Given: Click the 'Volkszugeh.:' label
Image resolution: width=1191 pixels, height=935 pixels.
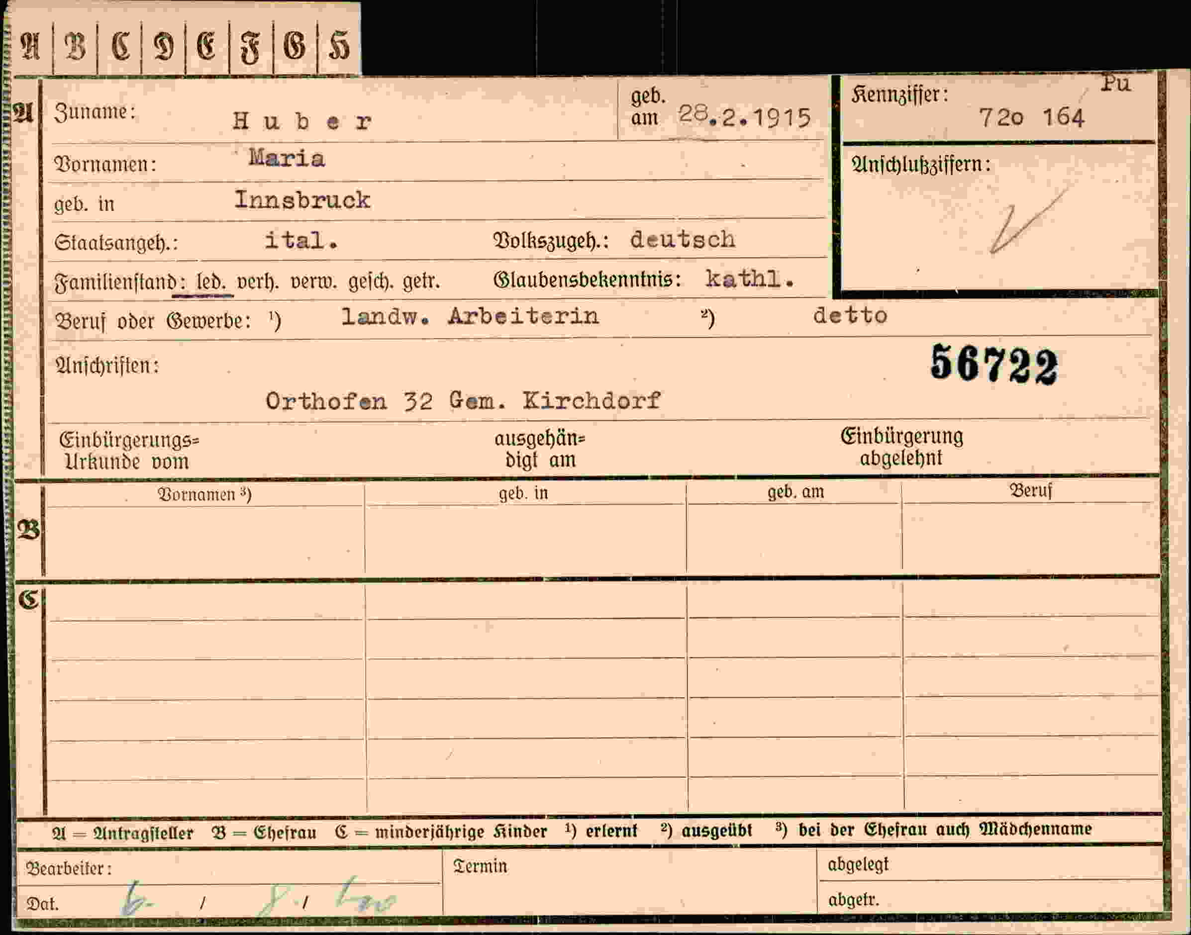Looking at the screenshot, I should (551, 241).
